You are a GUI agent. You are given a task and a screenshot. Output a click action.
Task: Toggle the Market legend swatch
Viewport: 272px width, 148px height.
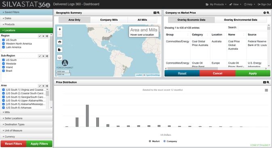click(x=150, y=141)
